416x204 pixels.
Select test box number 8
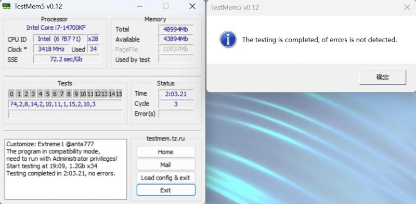click(x=69, y=94)
